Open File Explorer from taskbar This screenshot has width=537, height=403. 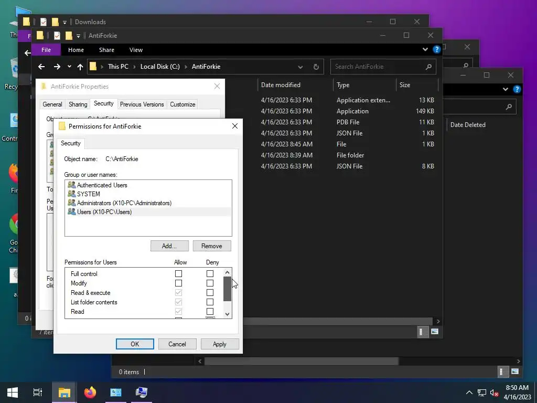[x=64, y=393]
